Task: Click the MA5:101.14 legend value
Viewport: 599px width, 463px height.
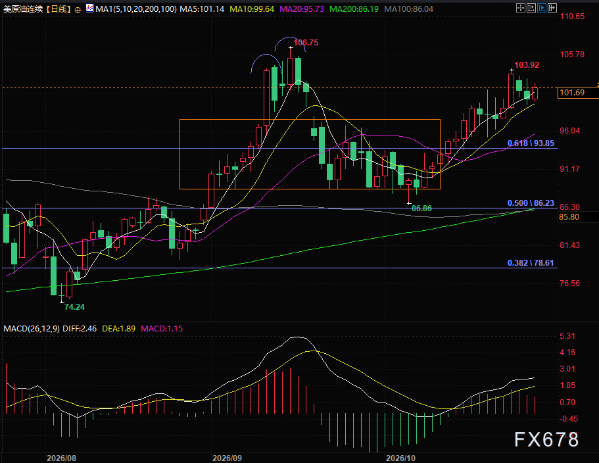Action: point(202,9)
